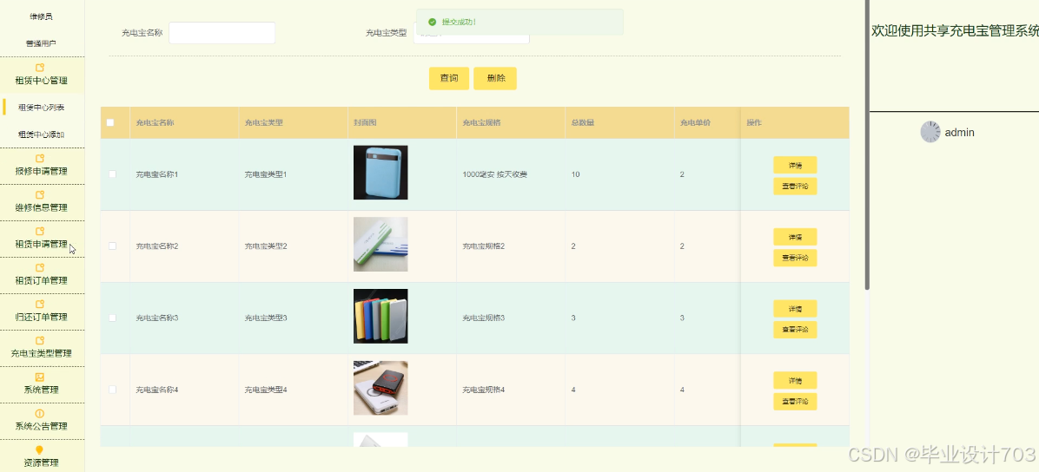The height and width of the screenshot is (472, 1039).
Task: Open 系统公告管理 in the sidebar
Action: [41, 420]
